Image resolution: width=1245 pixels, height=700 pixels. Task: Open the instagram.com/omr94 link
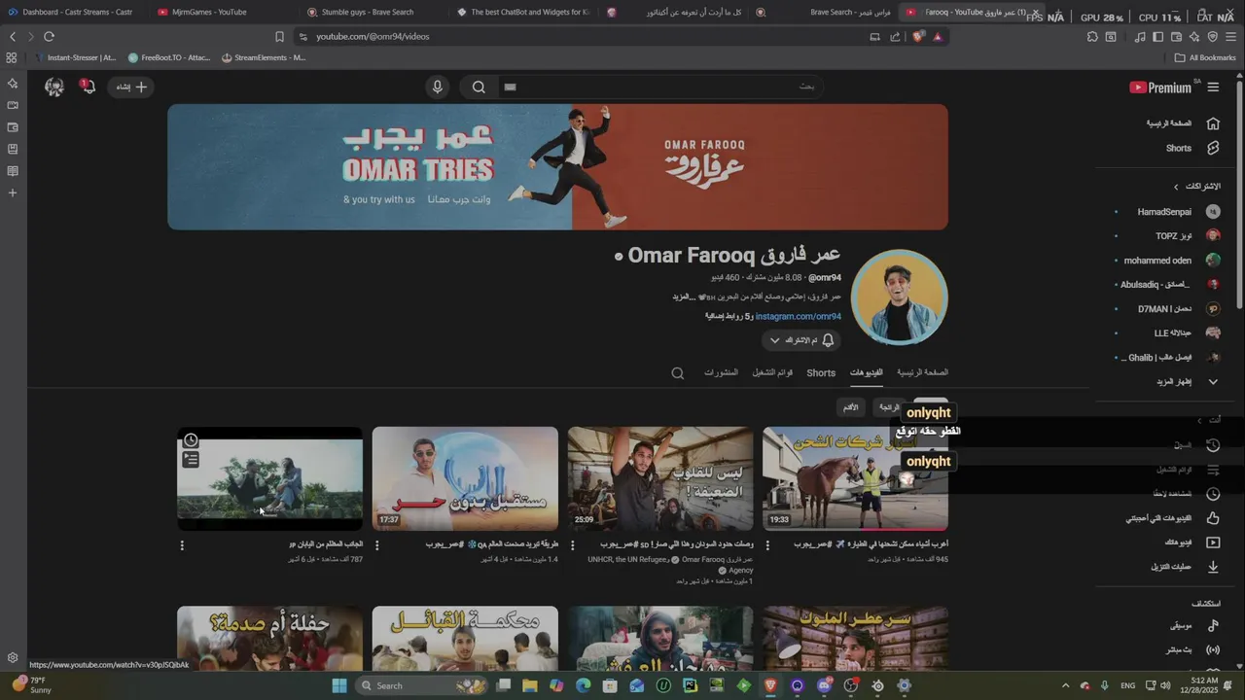[799, 317]
